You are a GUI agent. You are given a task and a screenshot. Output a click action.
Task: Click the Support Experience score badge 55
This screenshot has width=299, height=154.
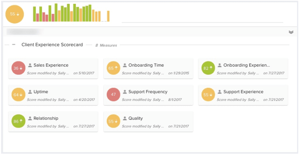click(x=208, y=95)
